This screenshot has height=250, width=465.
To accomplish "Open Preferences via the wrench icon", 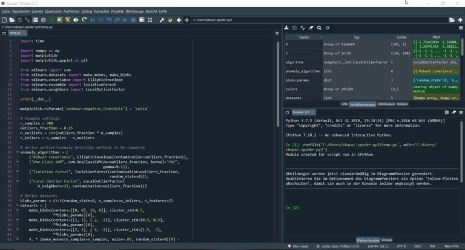I will (162, 20).
